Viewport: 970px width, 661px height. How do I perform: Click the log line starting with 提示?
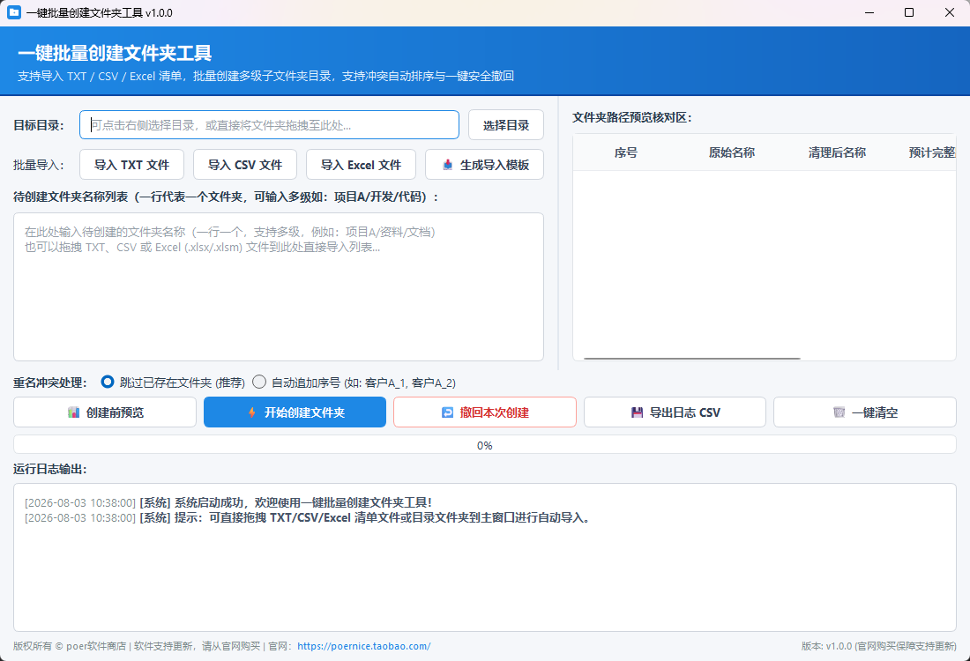pyautogui.click(x=309, y=517)
